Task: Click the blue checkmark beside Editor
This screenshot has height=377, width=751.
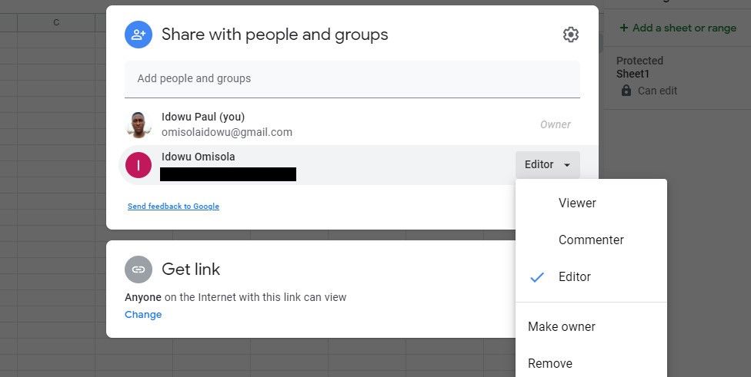Action: point(538,277)
